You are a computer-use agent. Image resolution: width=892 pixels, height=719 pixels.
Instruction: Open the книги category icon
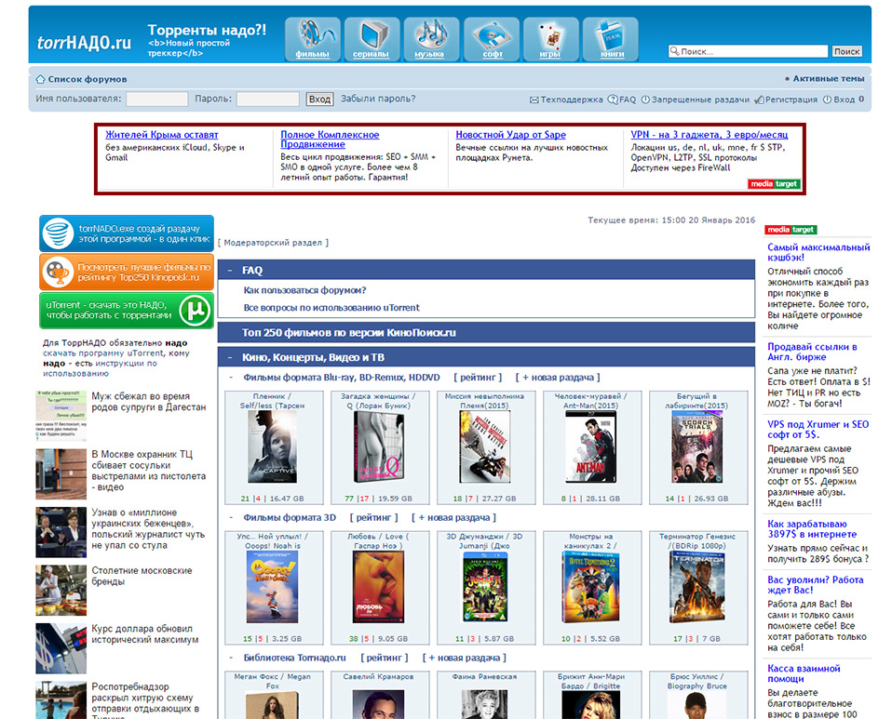click(611, 39)
